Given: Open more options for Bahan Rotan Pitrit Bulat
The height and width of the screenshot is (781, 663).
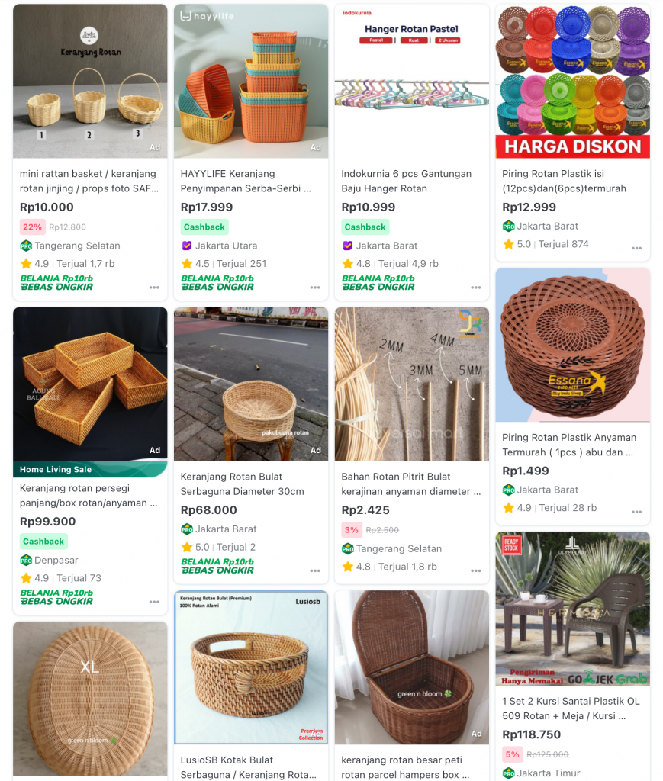Looking at the screenshot, I should [x=476, y=570].
